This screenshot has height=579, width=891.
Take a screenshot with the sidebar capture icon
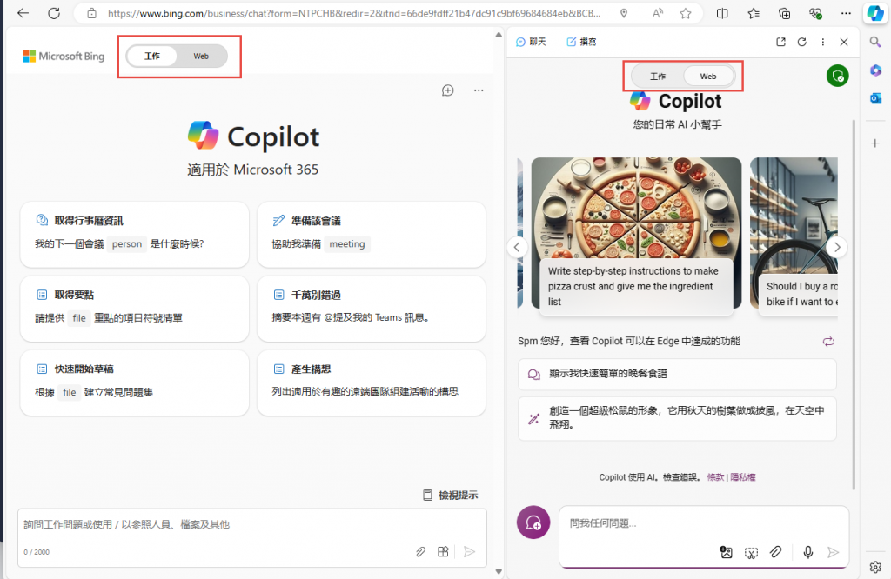click(751, 552)
